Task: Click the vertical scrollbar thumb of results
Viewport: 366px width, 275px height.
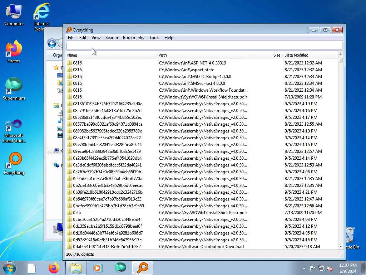Action: [341, 60]
